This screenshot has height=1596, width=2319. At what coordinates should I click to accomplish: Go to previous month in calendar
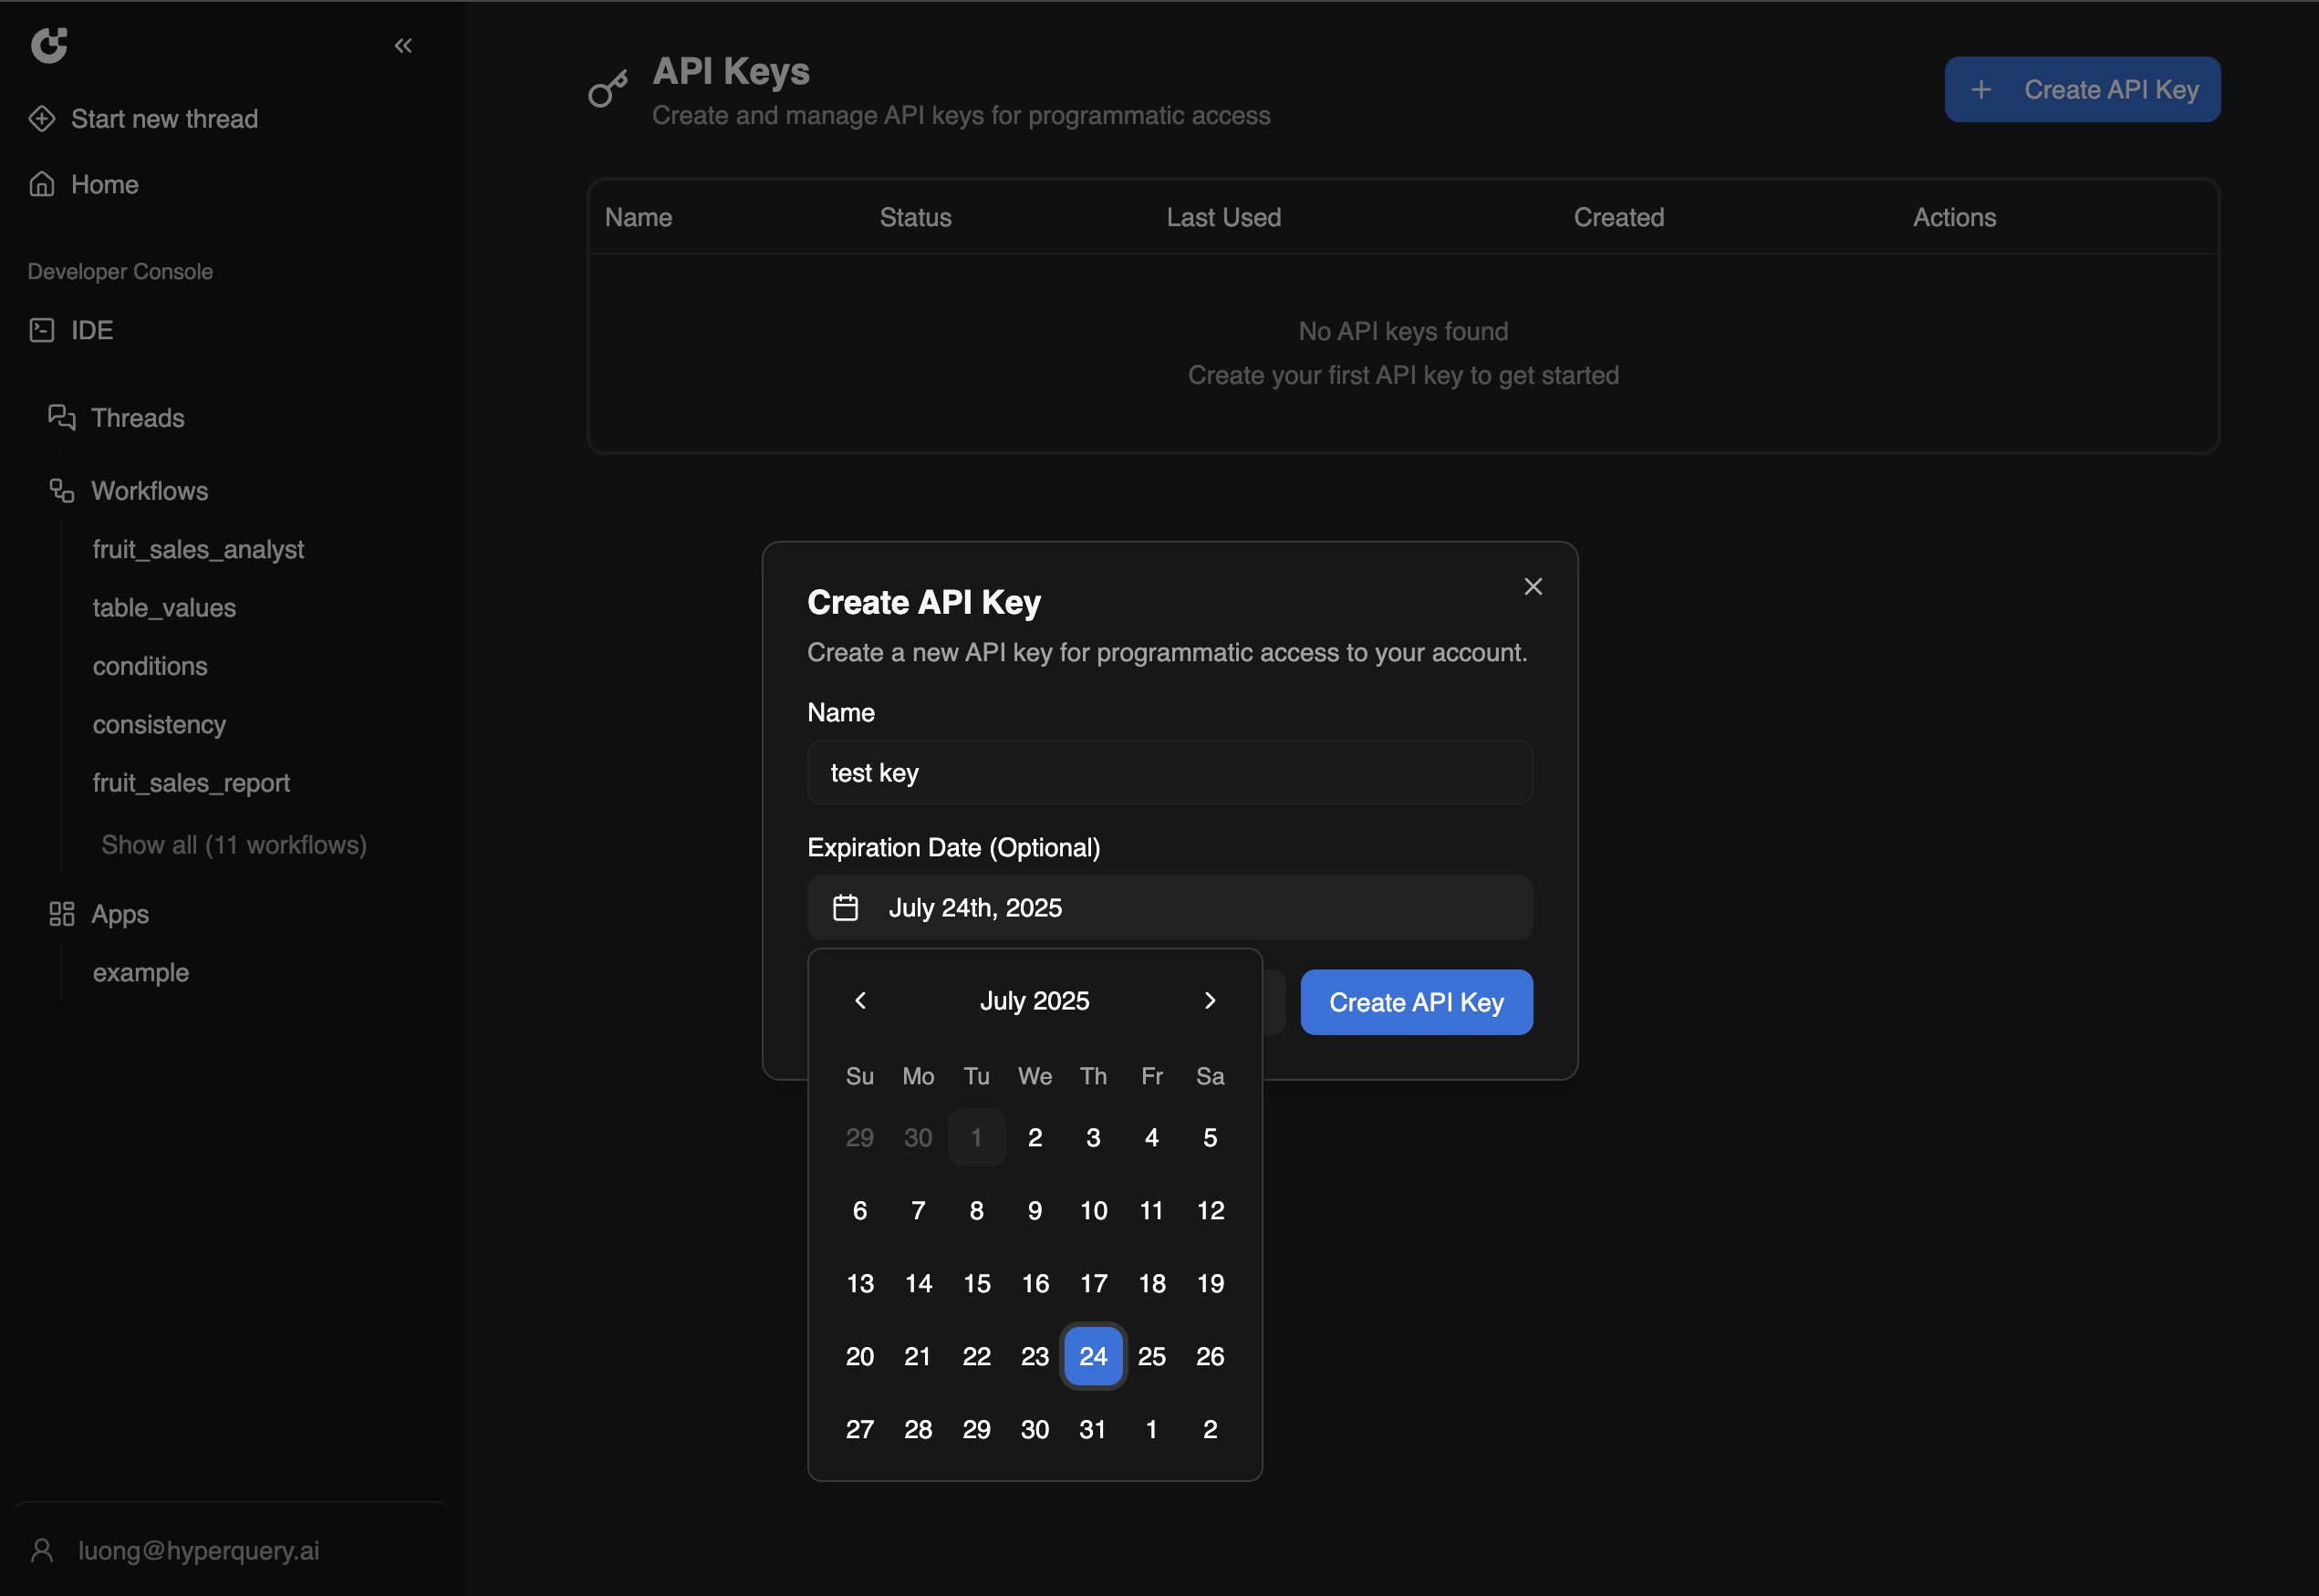[x=860, y=1000]
